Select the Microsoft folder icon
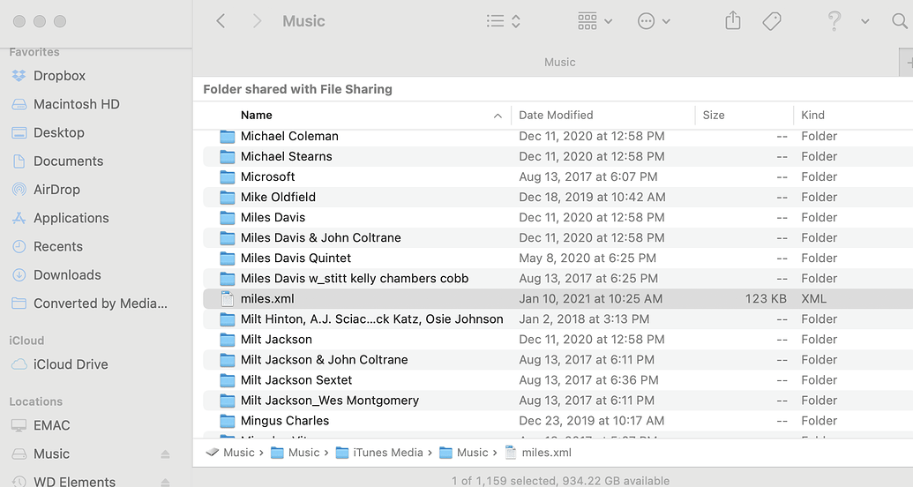The height and width of the screenshot is (487, 913). (x=227, y=177)
